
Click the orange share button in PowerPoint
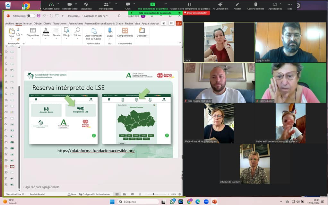[178, 23]
